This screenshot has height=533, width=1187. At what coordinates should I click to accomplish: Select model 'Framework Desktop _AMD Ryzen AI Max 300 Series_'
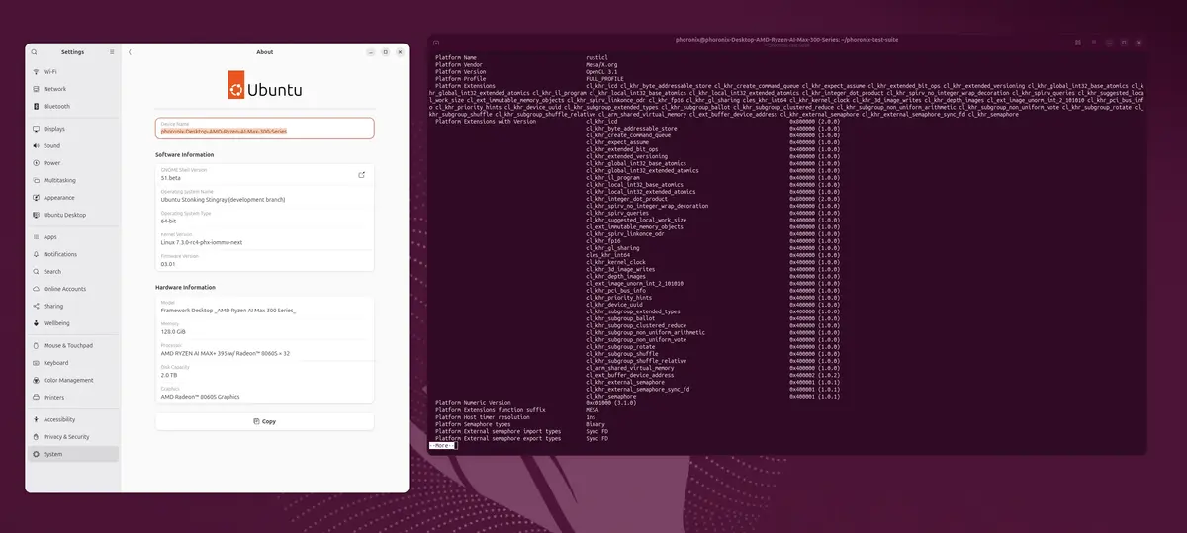tap(228, 310)
